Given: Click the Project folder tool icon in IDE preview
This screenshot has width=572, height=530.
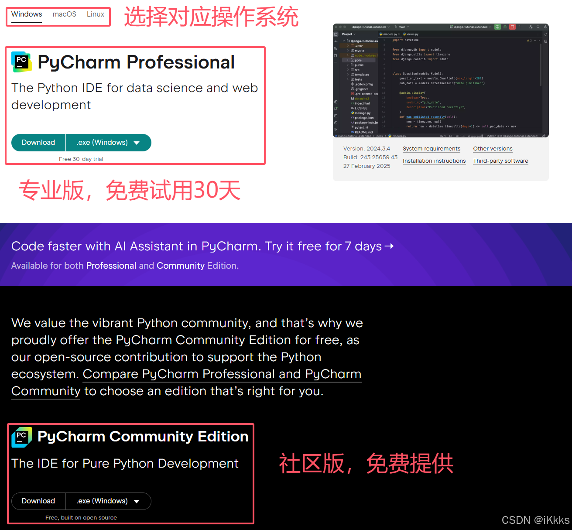Looking at the screenshot, I should [336, 34].
